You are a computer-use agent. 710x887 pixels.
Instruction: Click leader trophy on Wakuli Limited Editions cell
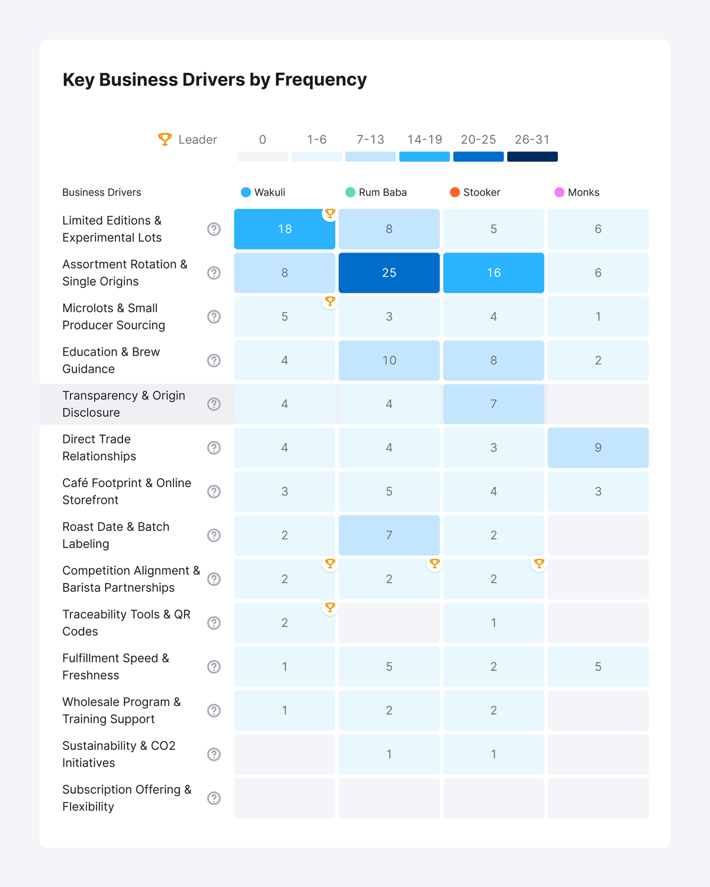(330, 213)
